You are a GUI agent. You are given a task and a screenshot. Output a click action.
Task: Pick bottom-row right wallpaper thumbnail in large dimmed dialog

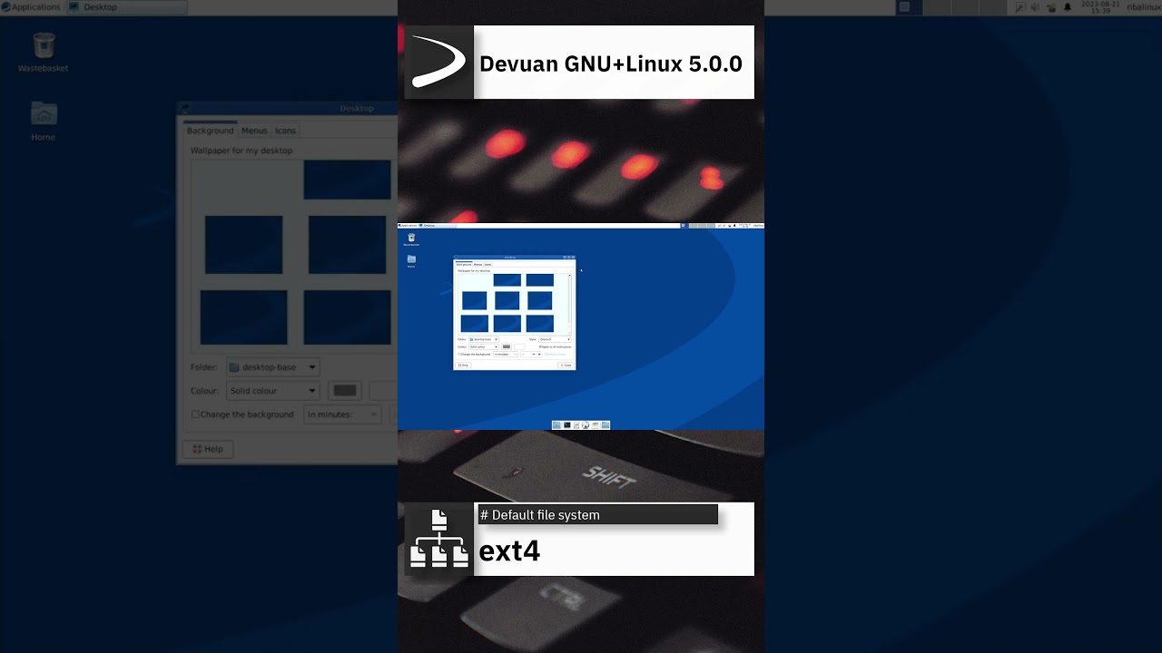point(347,317)
